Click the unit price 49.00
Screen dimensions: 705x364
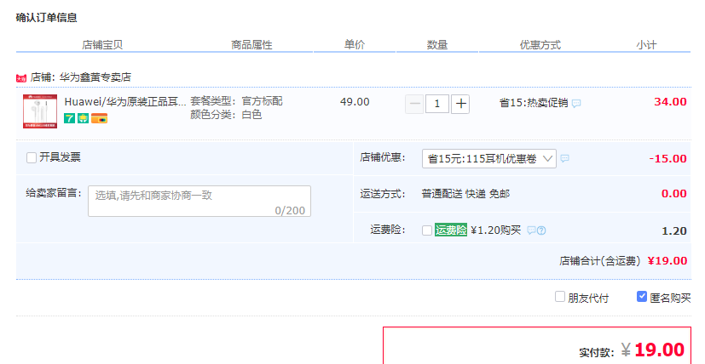(355, 102)
